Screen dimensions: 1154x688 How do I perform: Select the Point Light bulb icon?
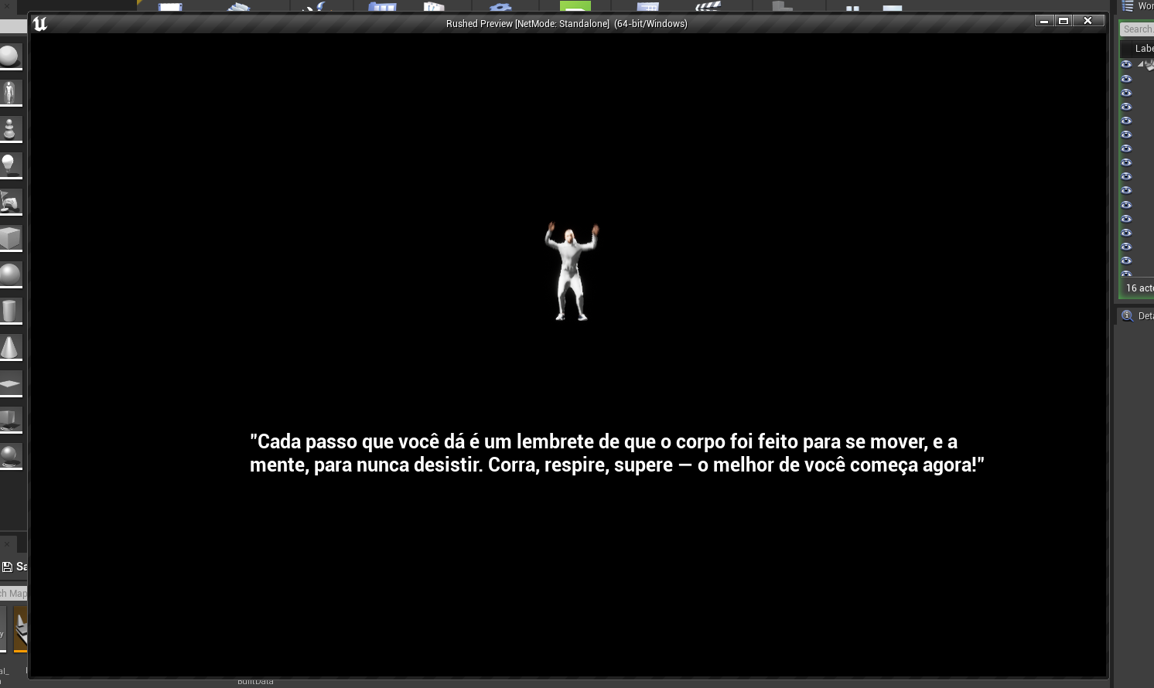[x=9, y=165]
